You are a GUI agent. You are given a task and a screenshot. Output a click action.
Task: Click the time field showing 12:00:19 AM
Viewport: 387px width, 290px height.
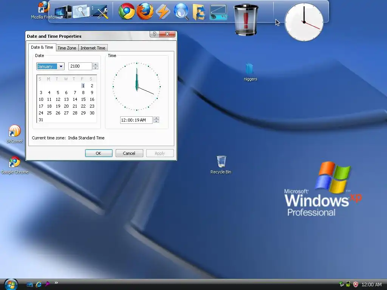coord(136,120)
